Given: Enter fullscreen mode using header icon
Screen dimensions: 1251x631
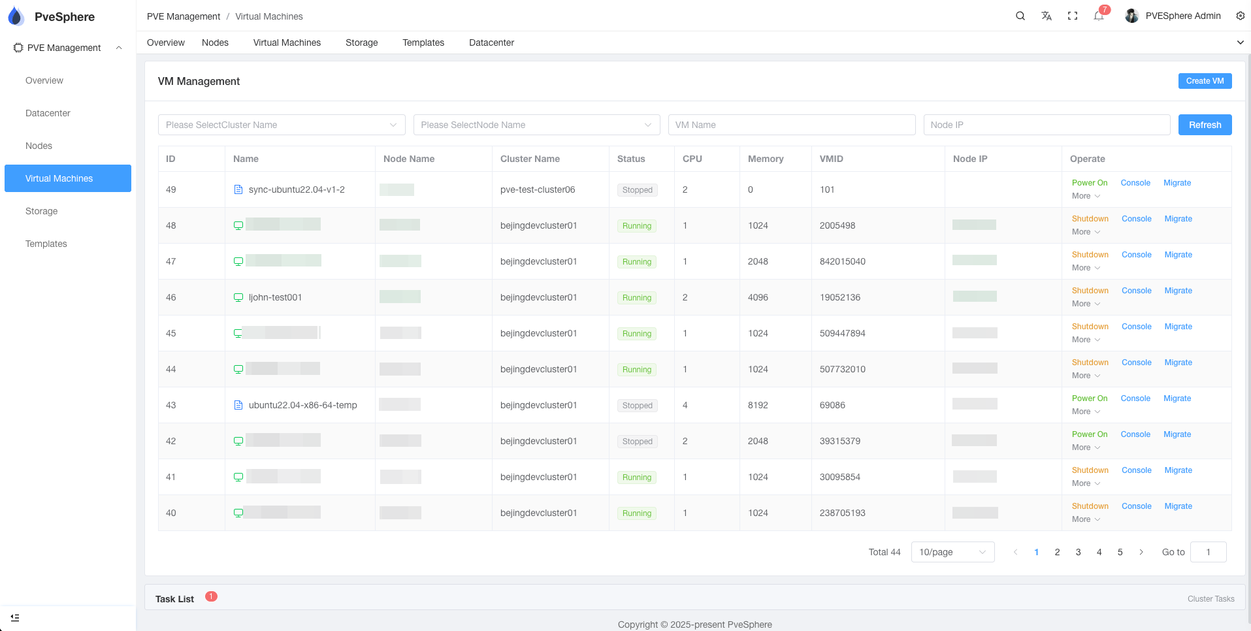Looking at the screenshot, I should coord(1073,16).
